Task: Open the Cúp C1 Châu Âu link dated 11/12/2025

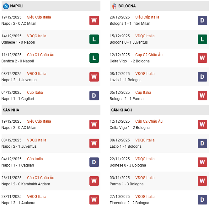Action: (x=40, y=55)
